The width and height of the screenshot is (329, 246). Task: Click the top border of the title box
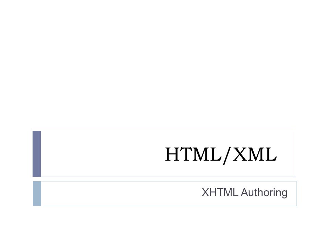[168, 131]
